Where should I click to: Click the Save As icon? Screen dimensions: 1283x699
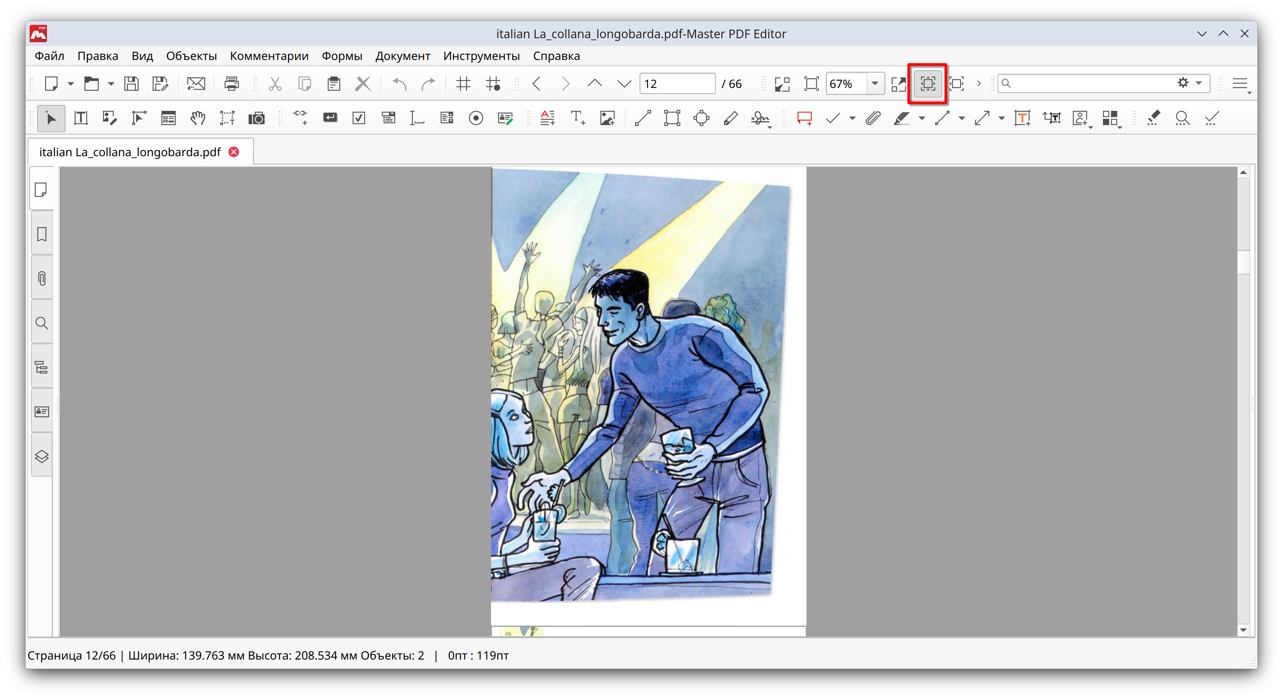160,84
